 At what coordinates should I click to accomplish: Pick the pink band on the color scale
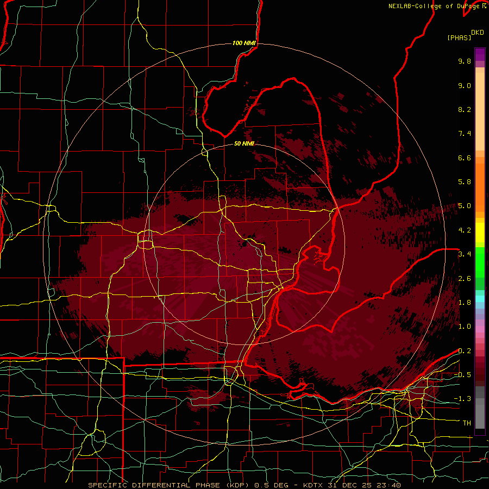click(x=480, y=329)
